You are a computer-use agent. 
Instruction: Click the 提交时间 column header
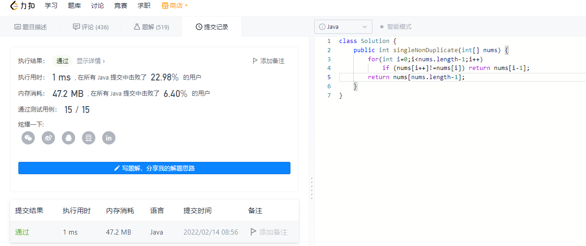coord(197,211)
